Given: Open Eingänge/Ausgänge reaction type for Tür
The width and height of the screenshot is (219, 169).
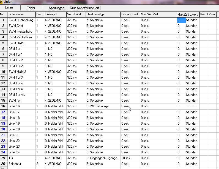Looking at the screenshot, I should coord(103,158).
